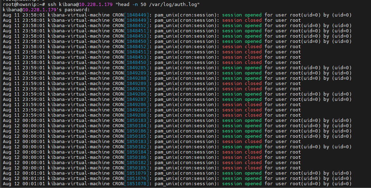
Task: Click 'session closed' on the CRON[1848450] line
Action: coord(242,63)
